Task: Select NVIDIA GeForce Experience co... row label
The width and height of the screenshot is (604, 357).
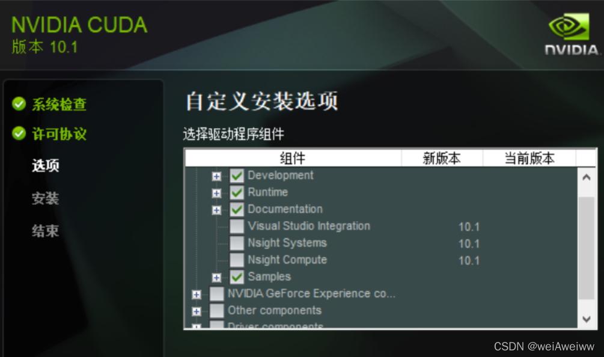Action: pyautogui.click(x=311, y=293)
